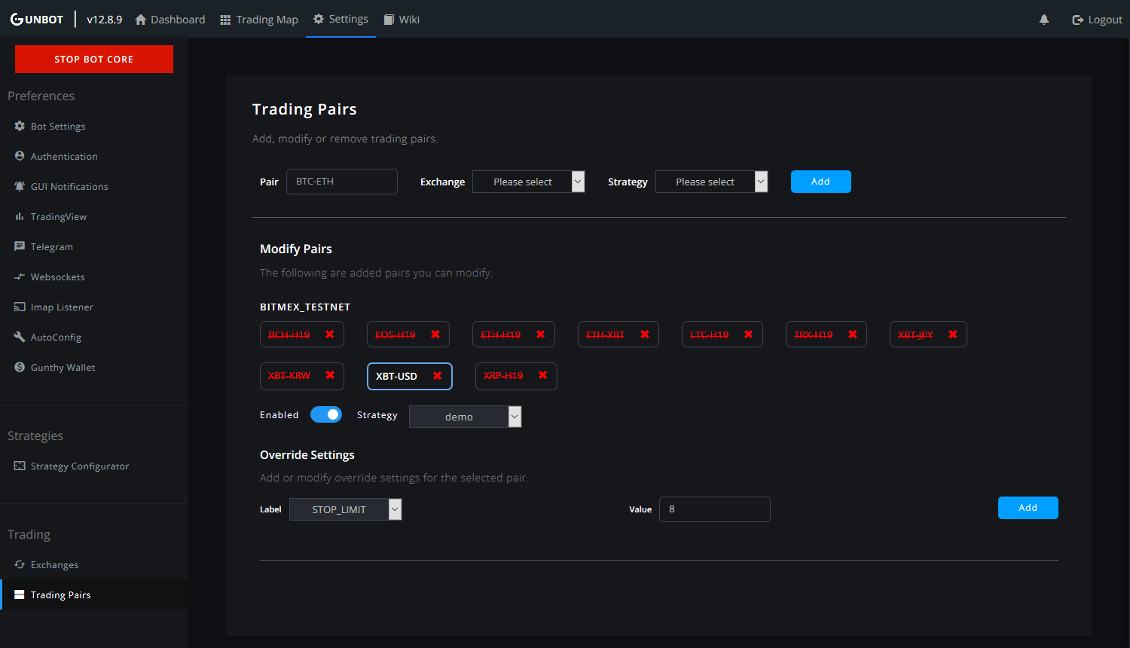The width and height of the screenshot is (1130, 648).
Task: Click the override Value field
Action: click(715, 509)
